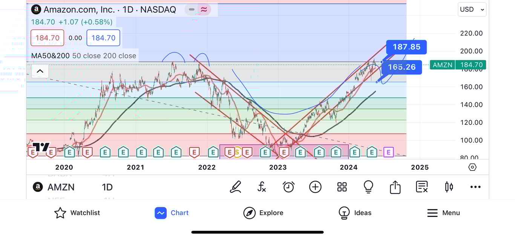Tap the 2021 time axis label

coord(135,167)
